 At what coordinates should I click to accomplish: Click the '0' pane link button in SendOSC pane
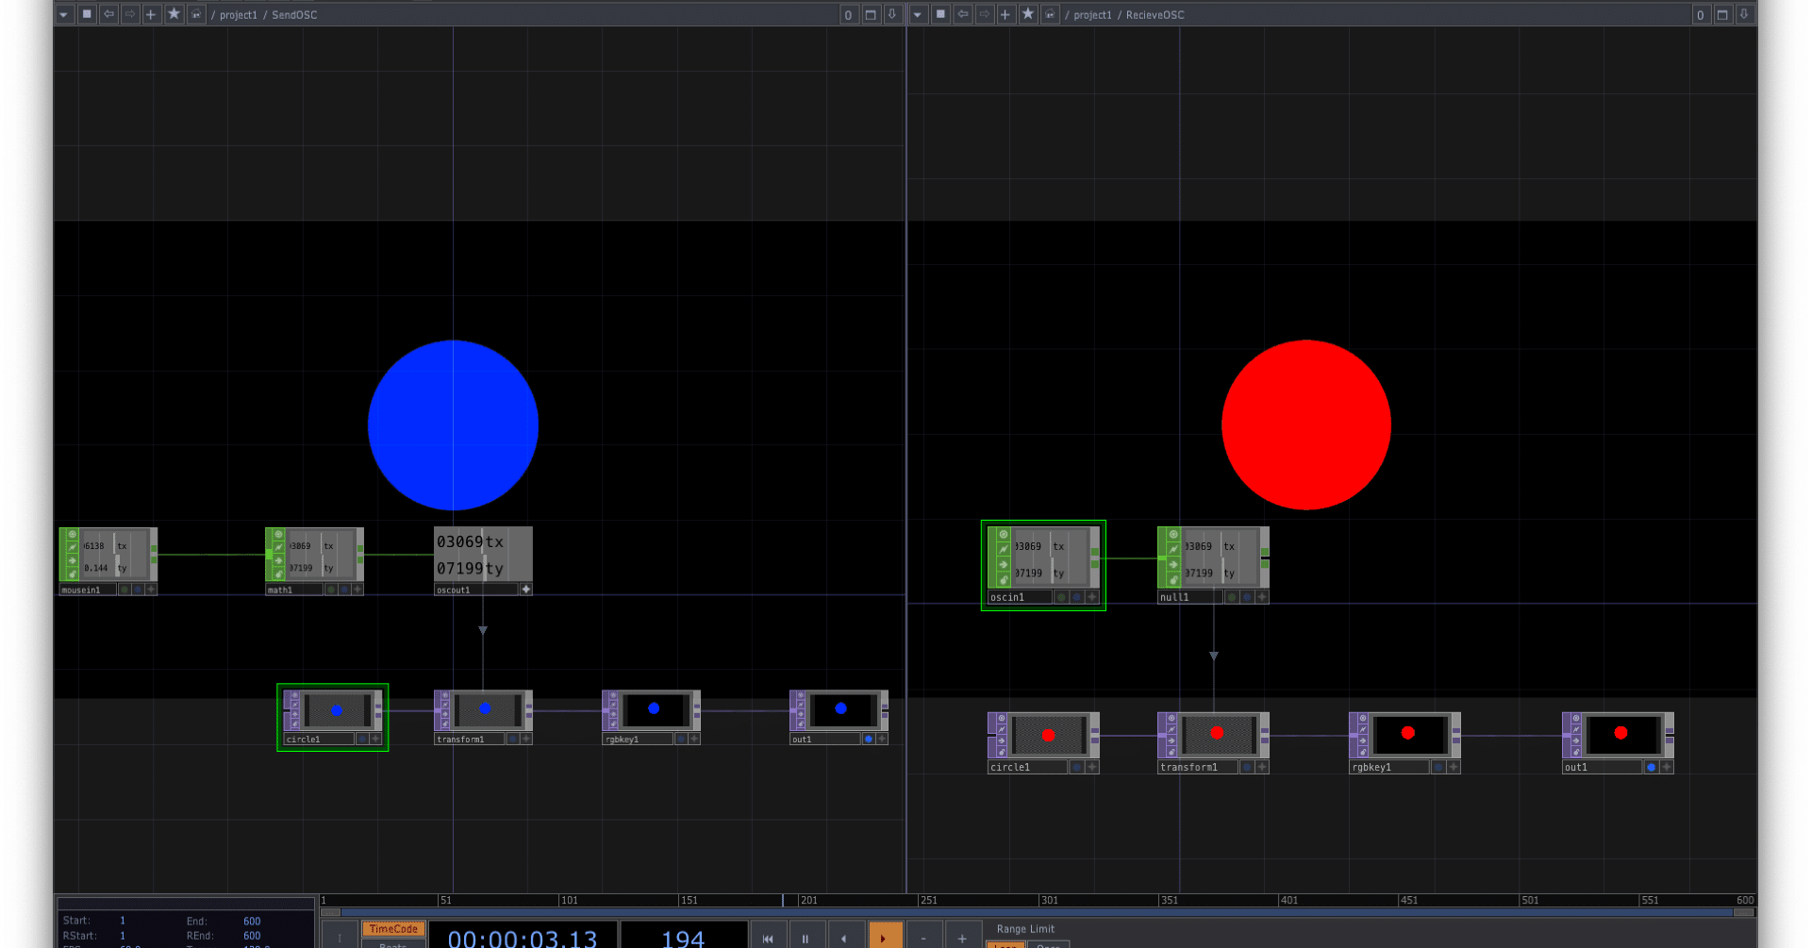click(849, 15)
